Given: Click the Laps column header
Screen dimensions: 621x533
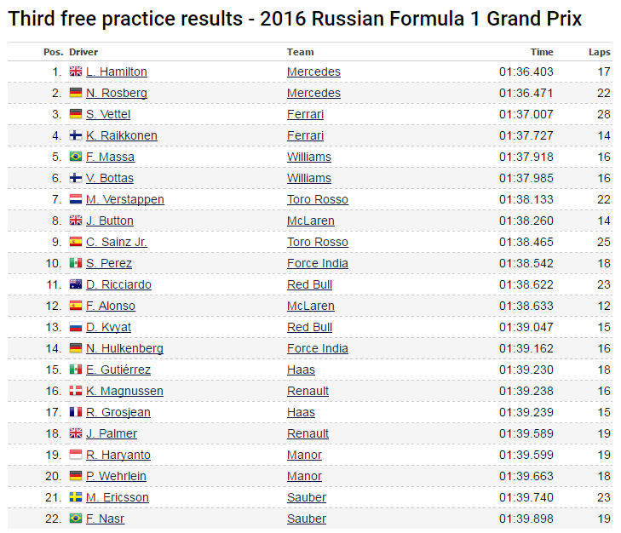Looking at the screenshot, I should (599, 52).
